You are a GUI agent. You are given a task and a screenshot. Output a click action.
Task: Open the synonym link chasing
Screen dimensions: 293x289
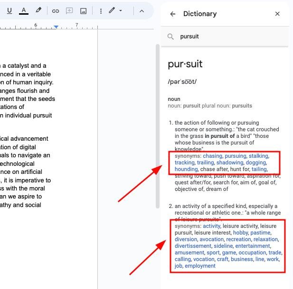(212, 156)
